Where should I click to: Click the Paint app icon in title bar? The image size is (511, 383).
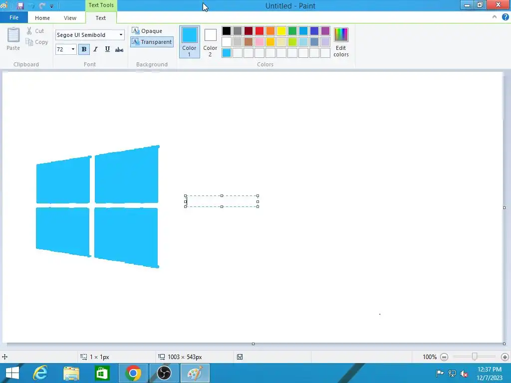coord(4,5)
